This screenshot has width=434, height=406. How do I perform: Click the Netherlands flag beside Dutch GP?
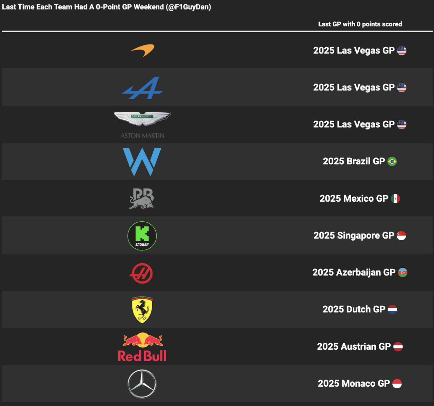(392, 309)
